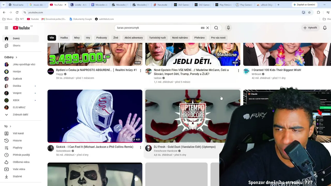The width and height of the screenshot is (331, 186).
Task: Open the Herdyn subscription channel
Action: 21,72
